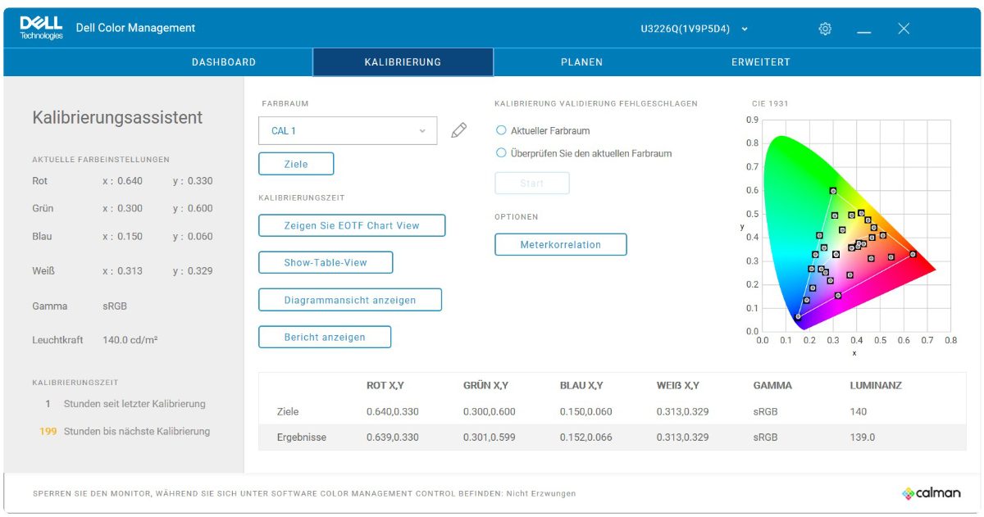Click Zeigen Sie EOTF Chart View button
Image resolution: width=984 pixels, height=517 pixels.
352,225
